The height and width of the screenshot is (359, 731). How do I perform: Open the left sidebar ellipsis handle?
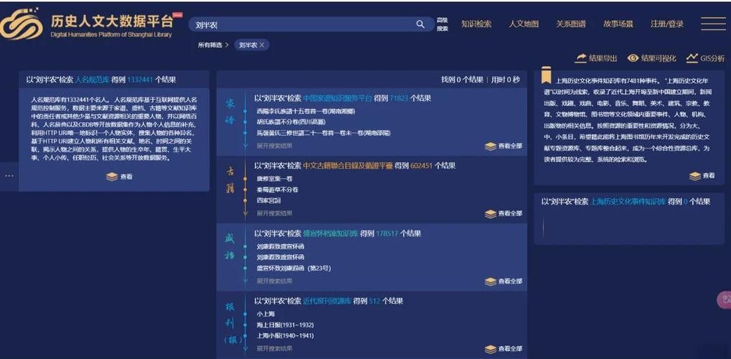point(9,176)
